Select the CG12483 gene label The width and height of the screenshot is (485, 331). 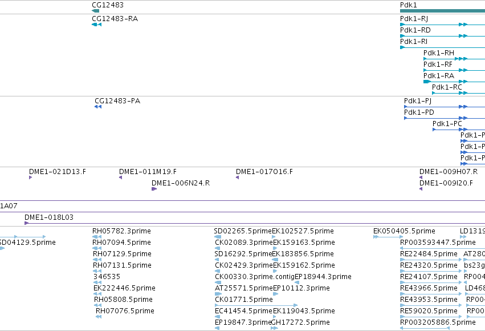[108, 5]
